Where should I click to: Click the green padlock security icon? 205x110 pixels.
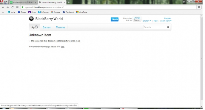[x=22, y=7]
